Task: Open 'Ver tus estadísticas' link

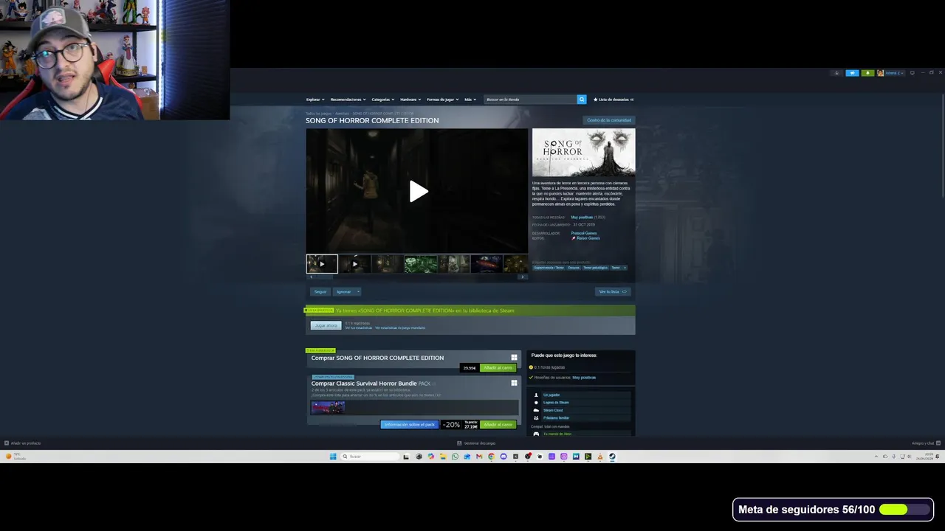Action: 357,327
